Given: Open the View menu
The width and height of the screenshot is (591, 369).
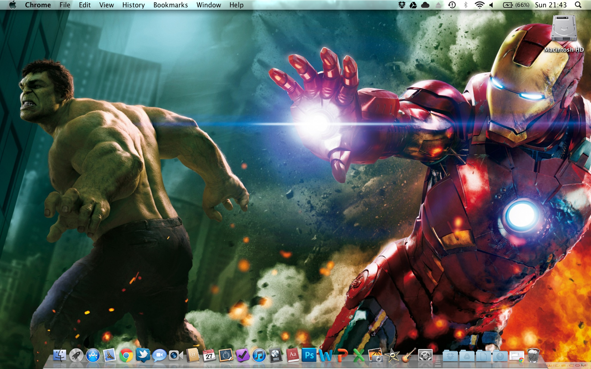Looking at the screenshot, I should (107, 5).
